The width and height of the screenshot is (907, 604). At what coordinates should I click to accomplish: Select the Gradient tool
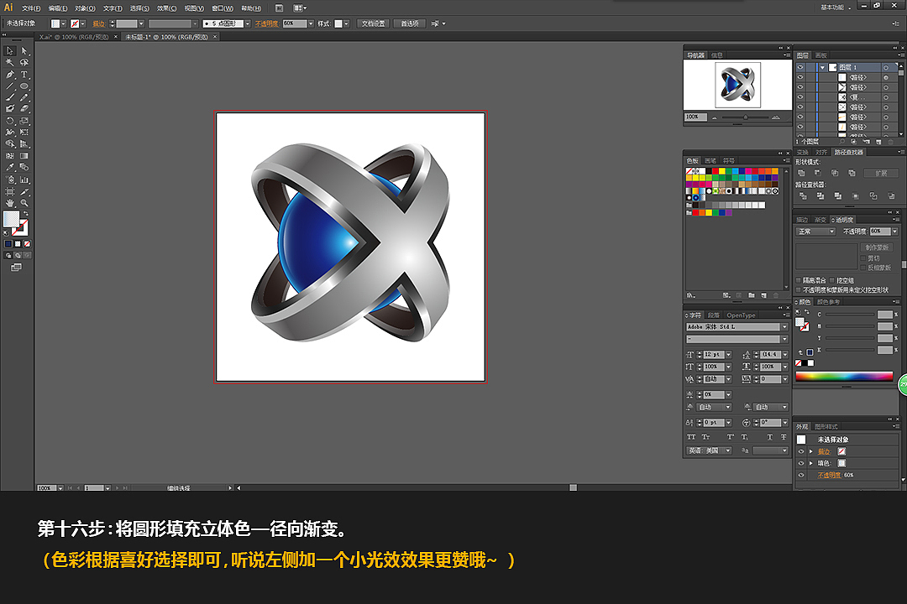24,155
